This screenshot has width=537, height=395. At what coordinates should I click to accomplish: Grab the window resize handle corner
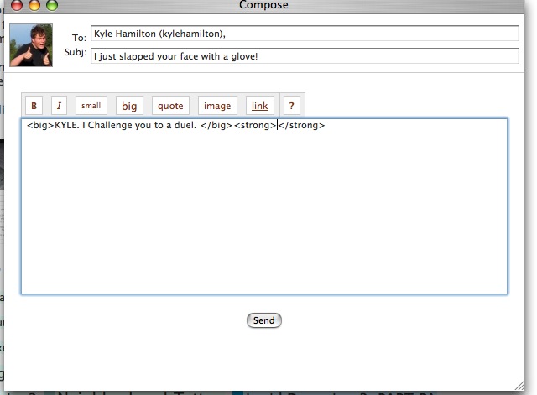(x=519, y=386)
